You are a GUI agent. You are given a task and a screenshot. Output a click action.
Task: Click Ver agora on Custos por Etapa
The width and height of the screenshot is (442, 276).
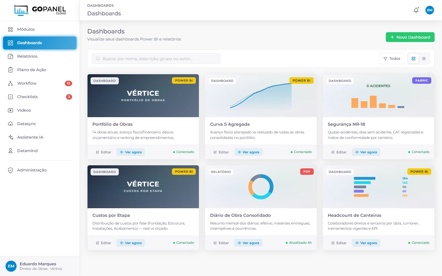[130, 243]
